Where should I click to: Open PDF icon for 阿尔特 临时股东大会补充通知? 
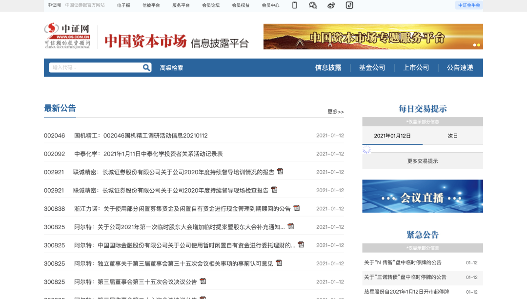(291, 226)
